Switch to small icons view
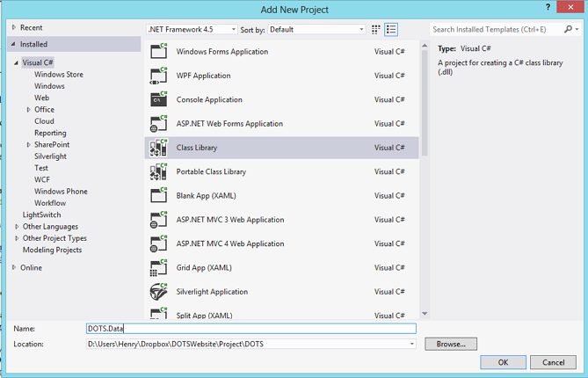Screen dimensions: 588x378 coord(376,30)
